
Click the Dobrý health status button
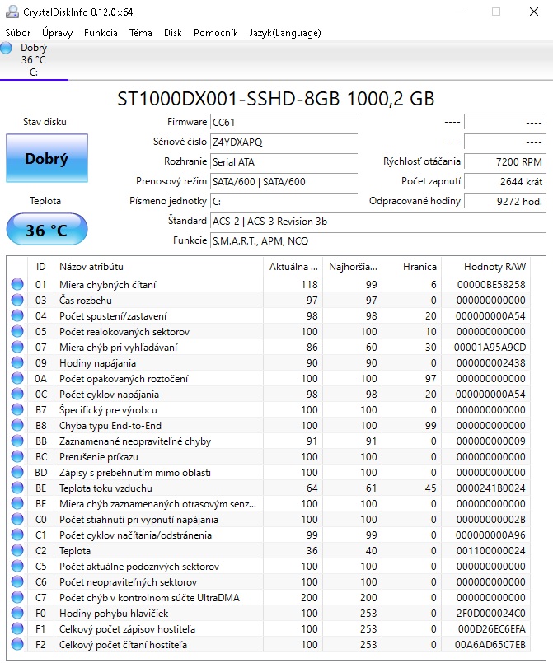pyautogui.click(x=46, y=159)
